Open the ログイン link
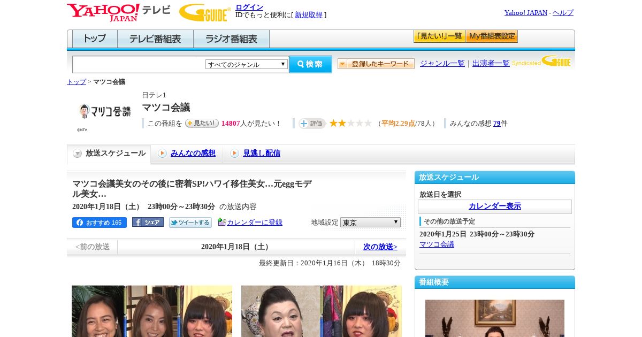 pos(249,7)
